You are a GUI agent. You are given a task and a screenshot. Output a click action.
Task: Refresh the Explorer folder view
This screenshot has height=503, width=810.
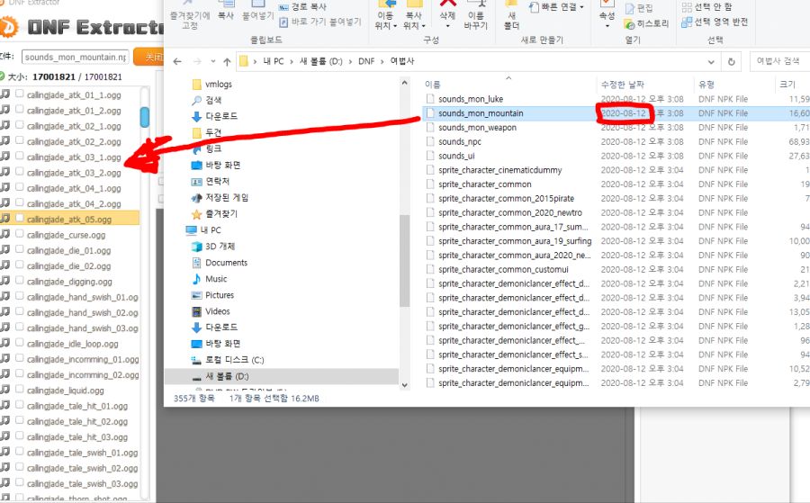pos(731,61)
